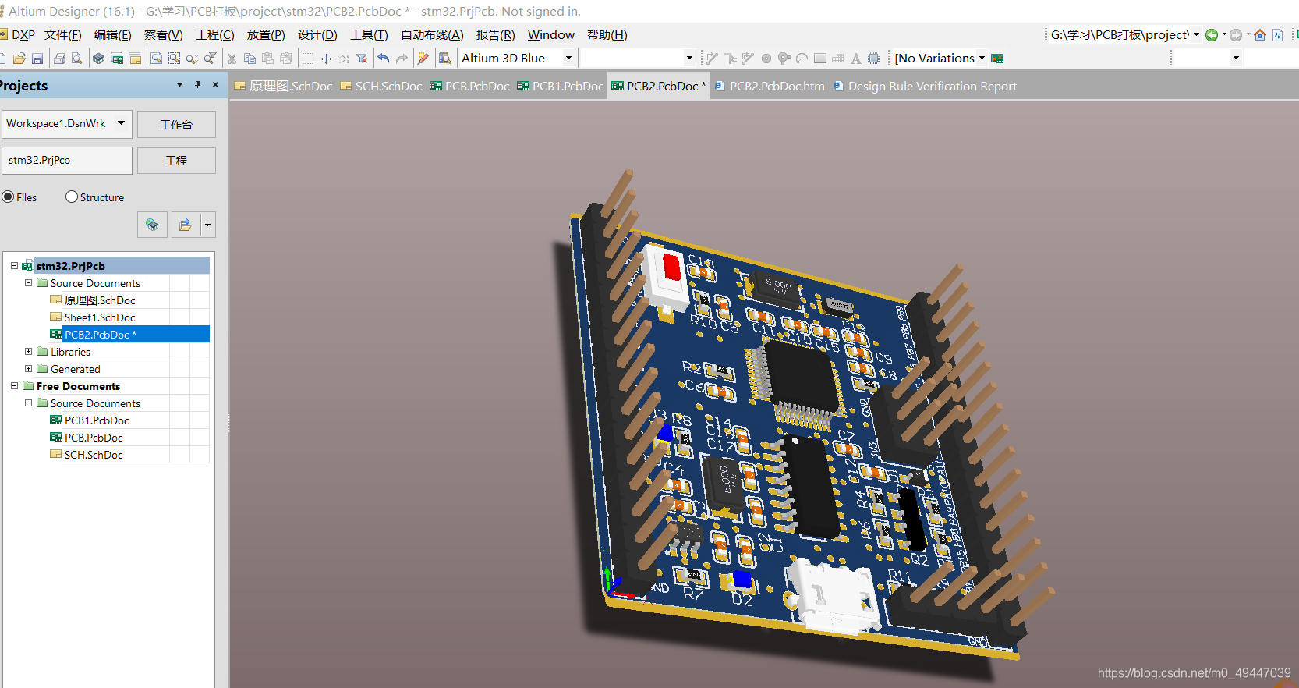The image size is (1299, 688).
Task: Click the open project folder toolbar icon
Action: (135, 59)
